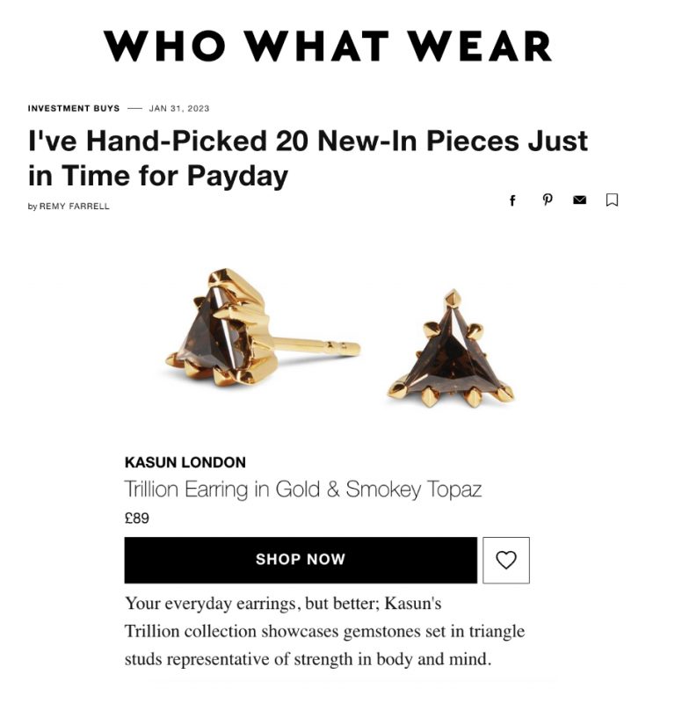View author Remy Farrell's page
The height and width of the screenshot is (703, 675).
coord(75,207)
